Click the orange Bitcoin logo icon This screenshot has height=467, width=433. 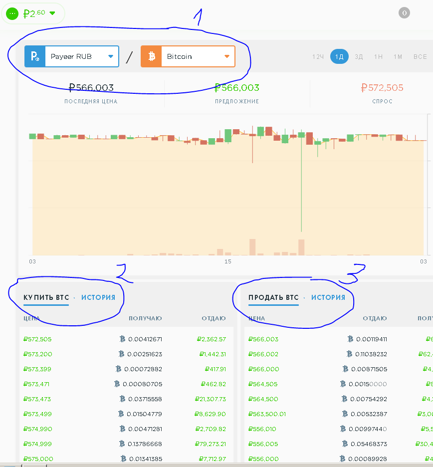(x=151, y=56)
